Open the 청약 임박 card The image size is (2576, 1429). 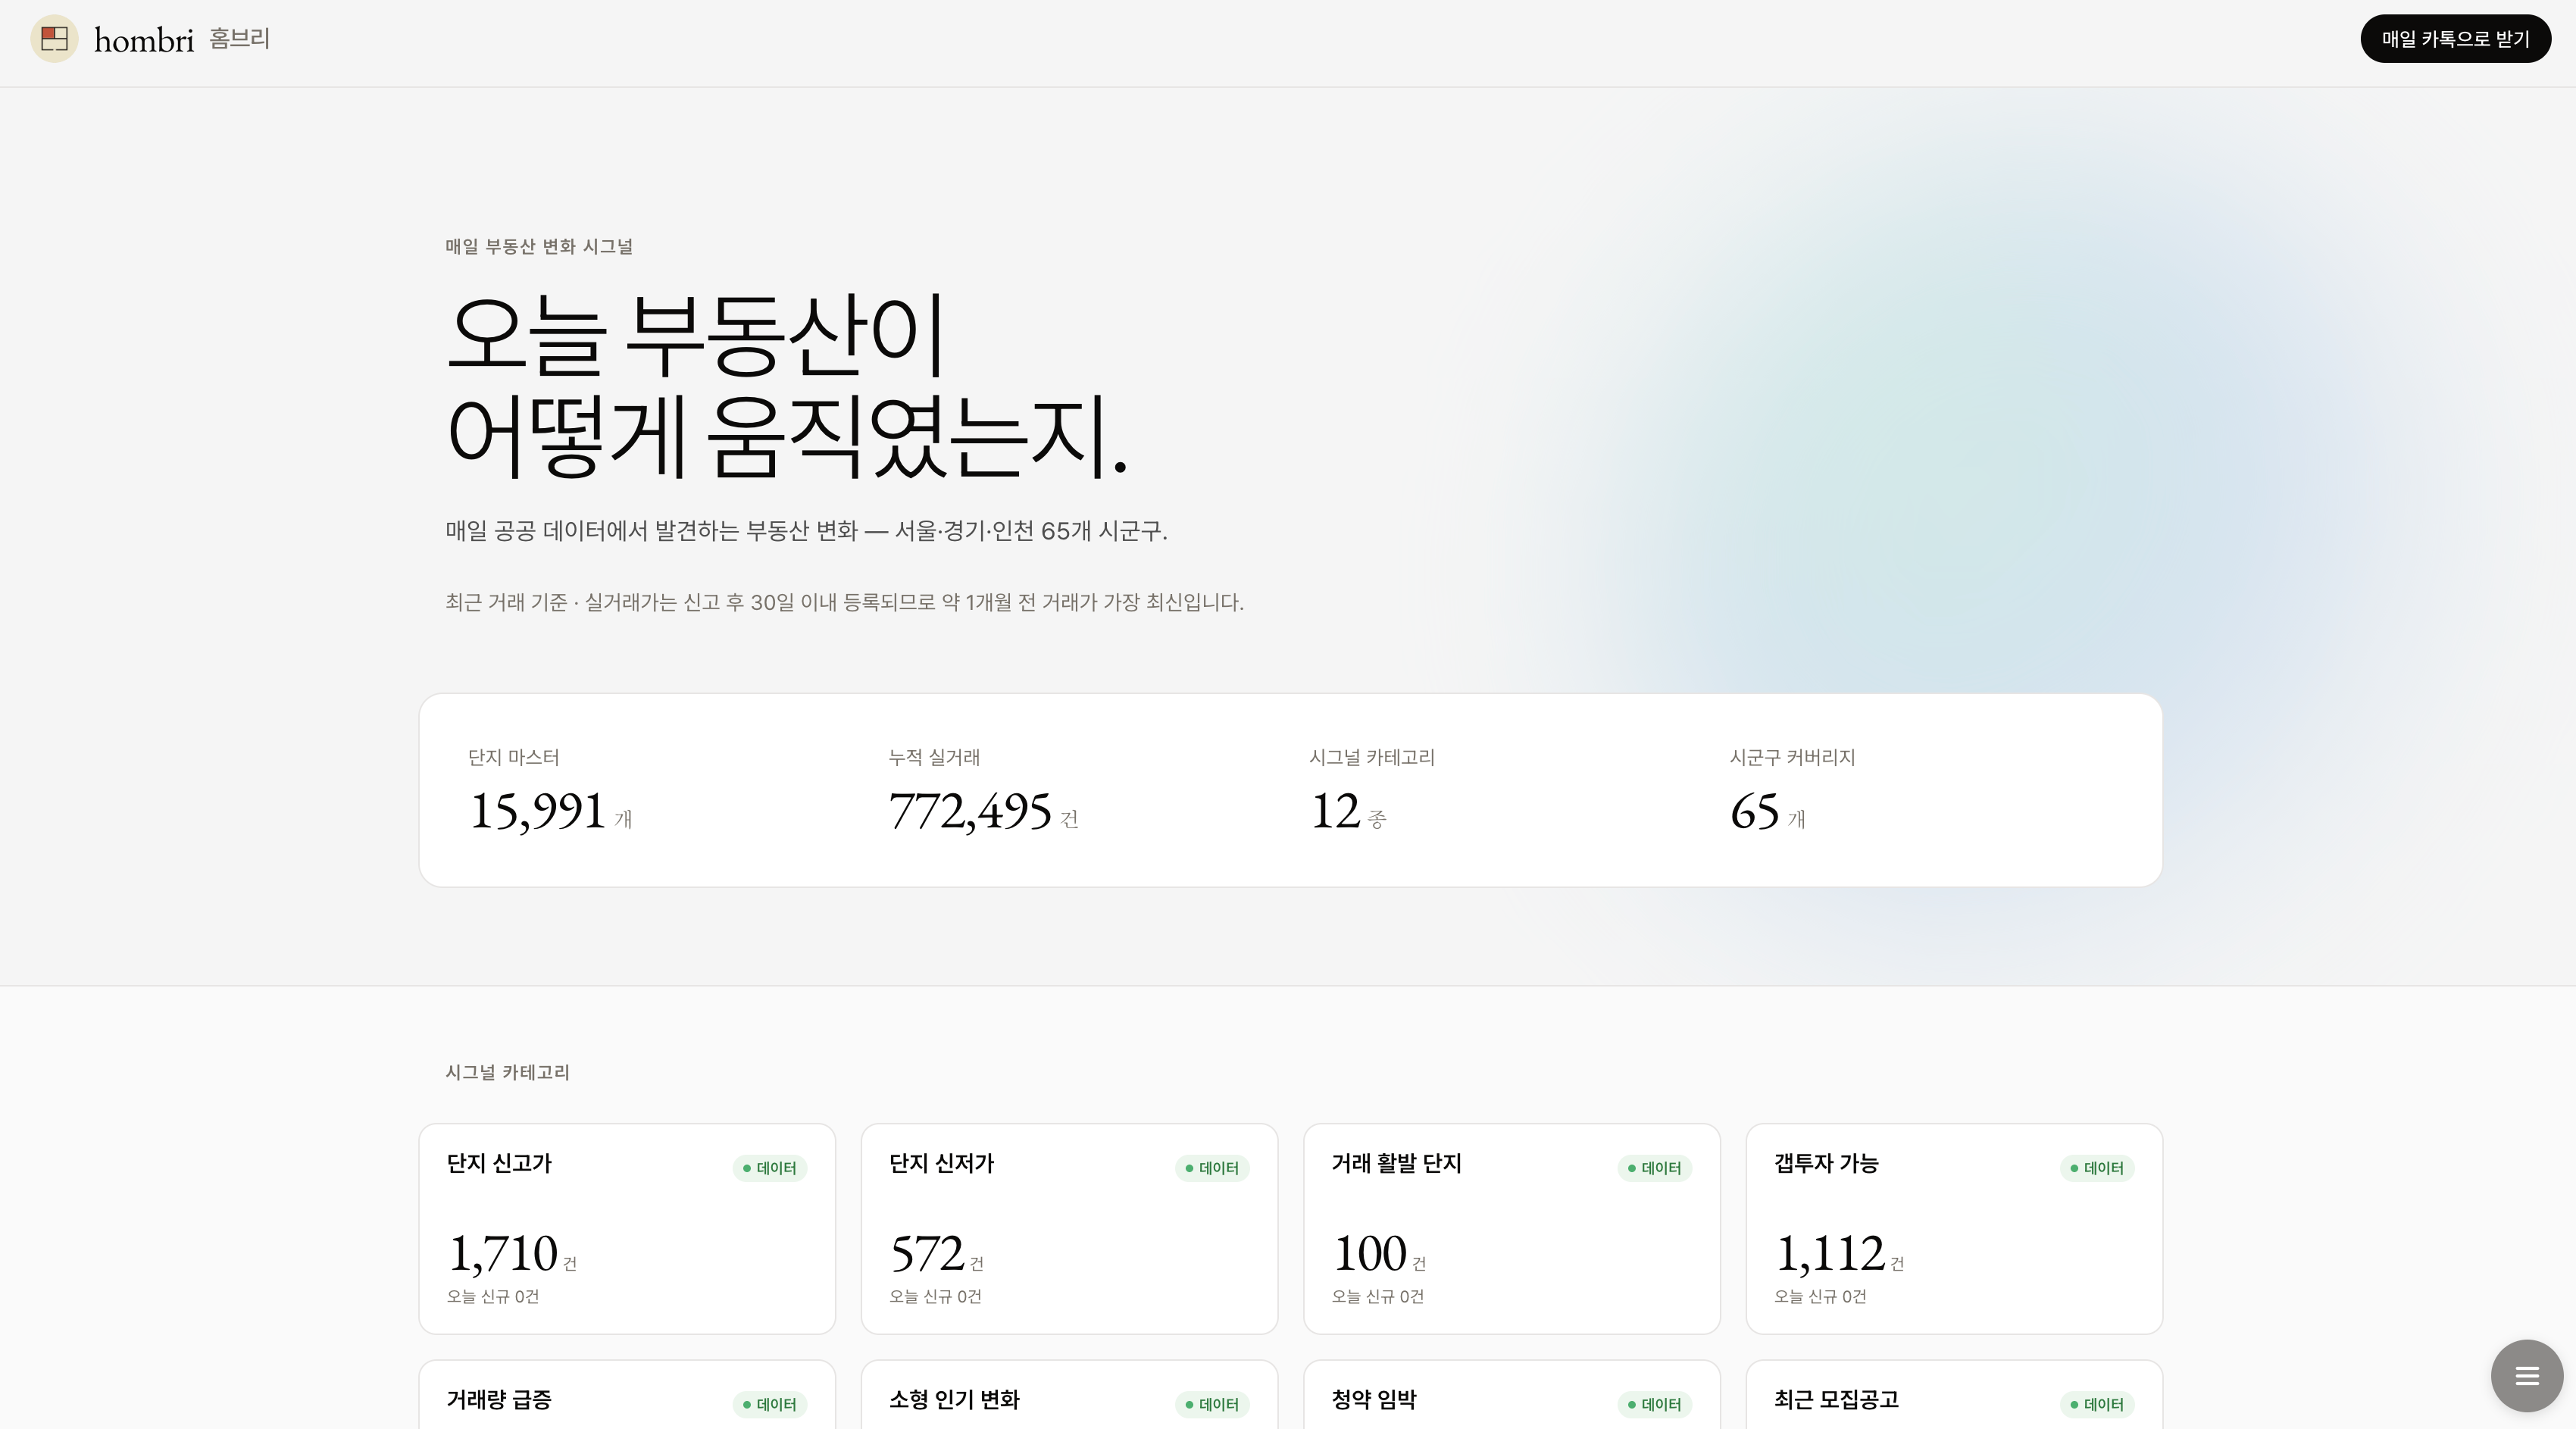(1512, 1395)
